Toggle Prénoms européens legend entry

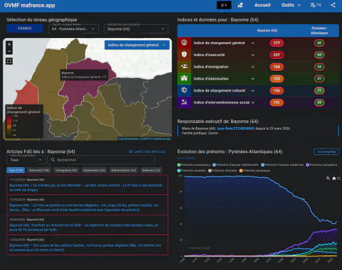pyautogui.click(x=321, y=165)
